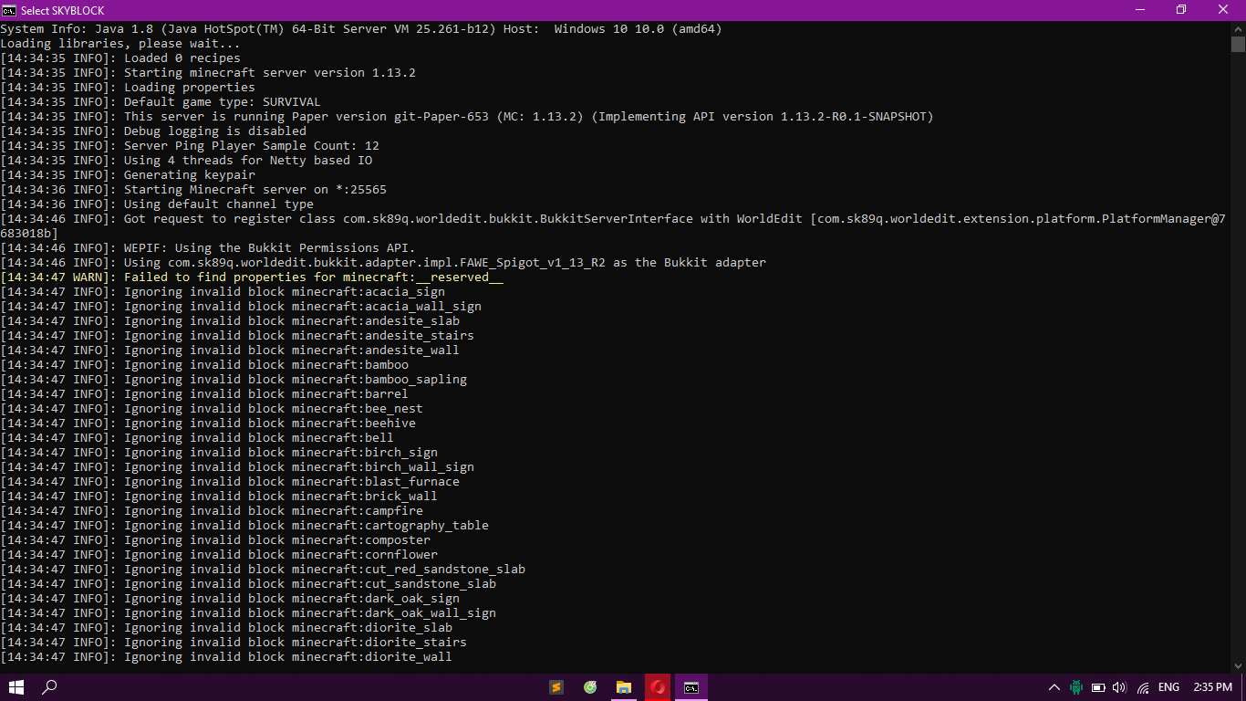Restore down the SKYBLOCK console window
The image size is (1246, 701).
coord(1181,10)
